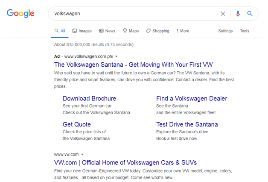This screenshot has height=182, width=268.
Task: Click the blue magnifying glass search icon
Action: click(x=250, y=14)
